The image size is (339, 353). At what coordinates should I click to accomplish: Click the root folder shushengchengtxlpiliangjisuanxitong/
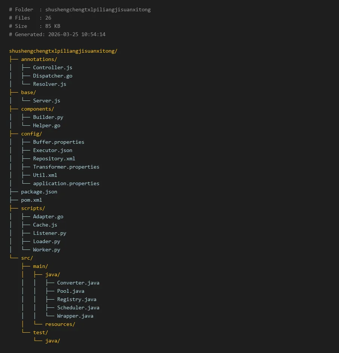[x=63, y=51]
